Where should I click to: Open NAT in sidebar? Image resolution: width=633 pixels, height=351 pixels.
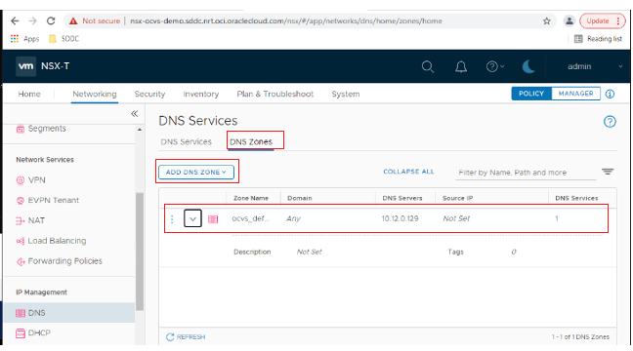(x=30, y=220)
